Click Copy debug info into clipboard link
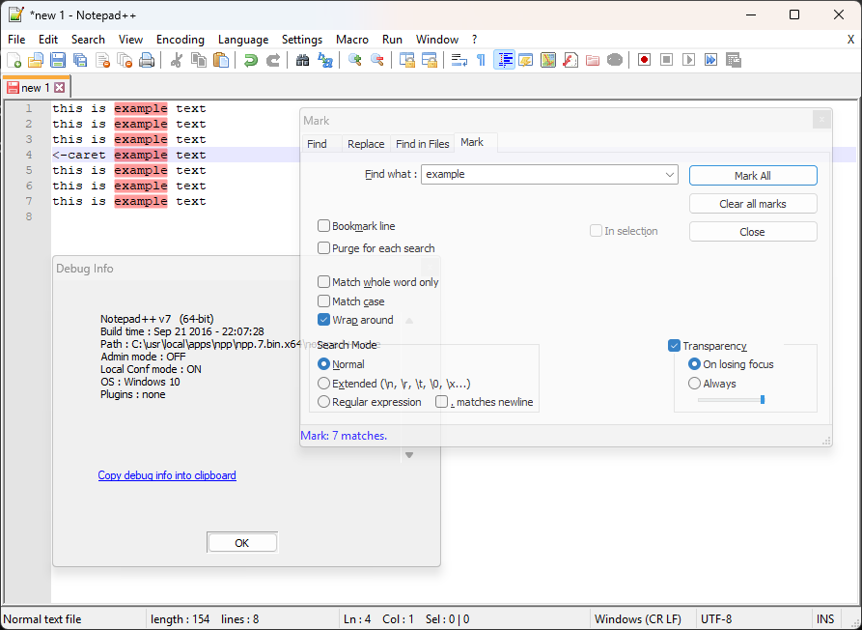 click(x=167, y=475)
